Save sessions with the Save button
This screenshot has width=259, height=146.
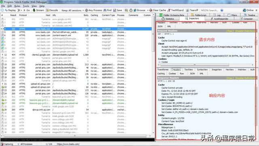(x=118, y=10)
